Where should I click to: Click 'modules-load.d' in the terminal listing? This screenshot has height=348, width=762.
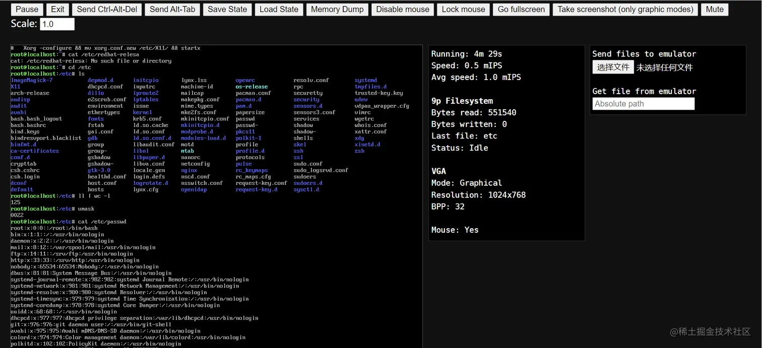203,138
